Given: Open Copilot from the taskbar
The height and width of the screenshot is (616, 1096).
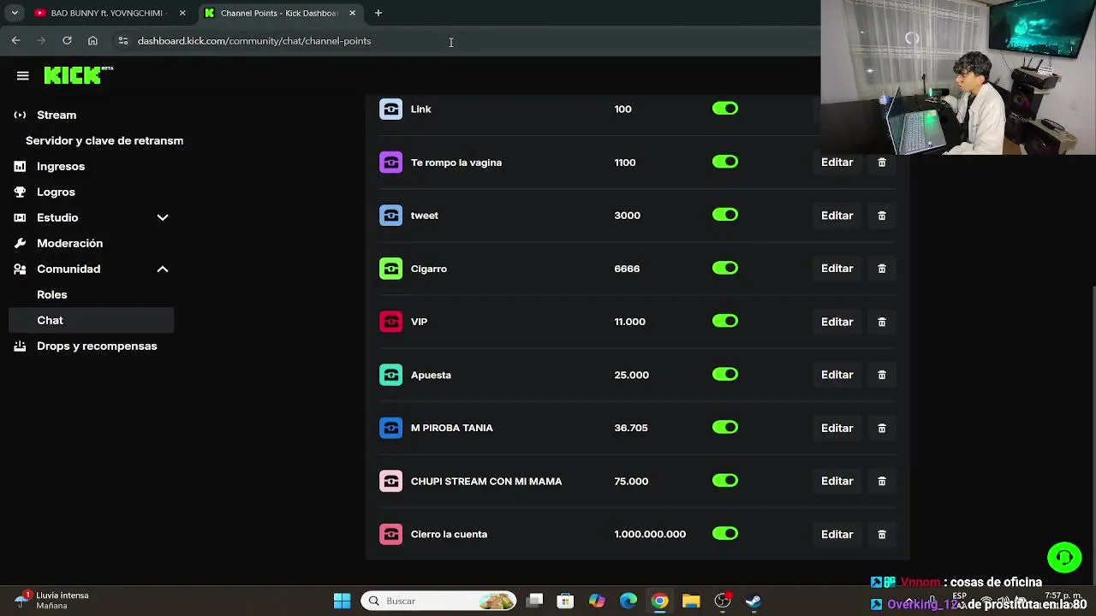Looking at the screenshot, I should [597, 601].
